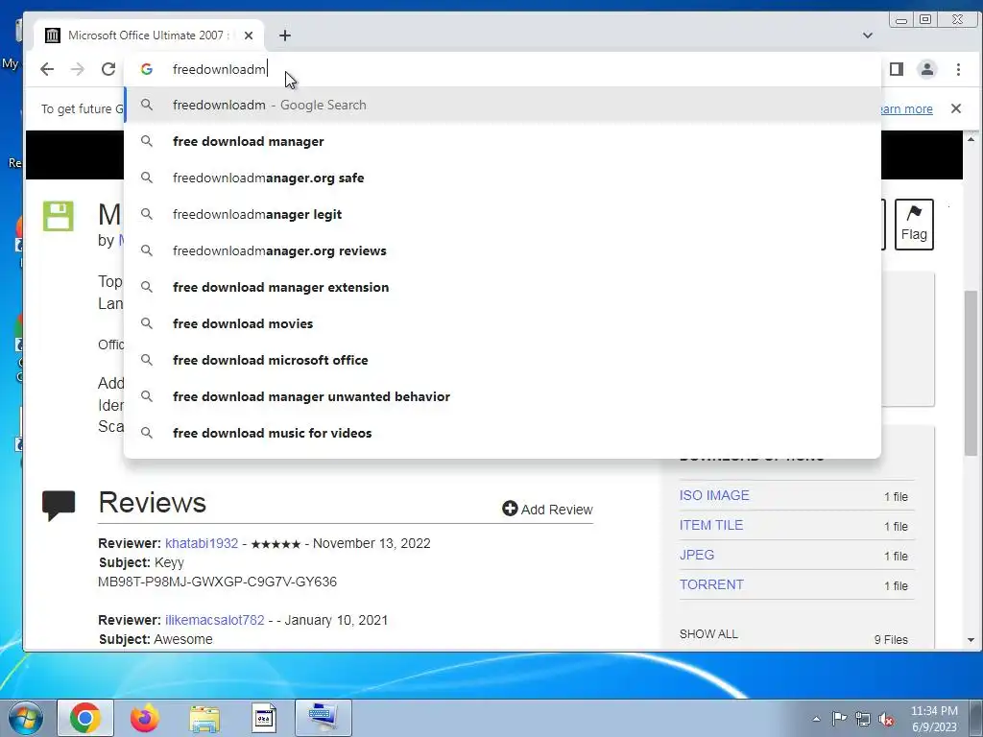This screenshot has width=983, height=737.
Task: Open the JPEG download option
Action: (697, 555)
